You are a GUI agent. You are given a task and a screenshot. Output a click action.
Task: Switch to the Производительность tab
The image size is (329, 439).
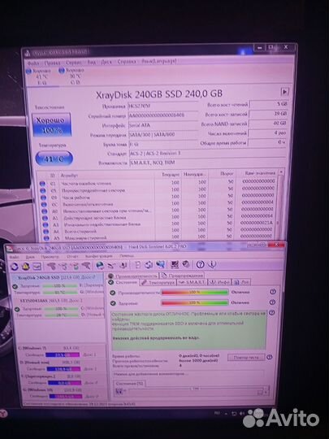pyautogui.click(x=133, y=276)
